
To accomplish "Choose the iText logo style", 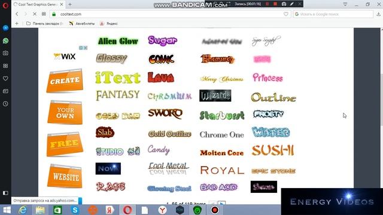I will pos(118,78).
